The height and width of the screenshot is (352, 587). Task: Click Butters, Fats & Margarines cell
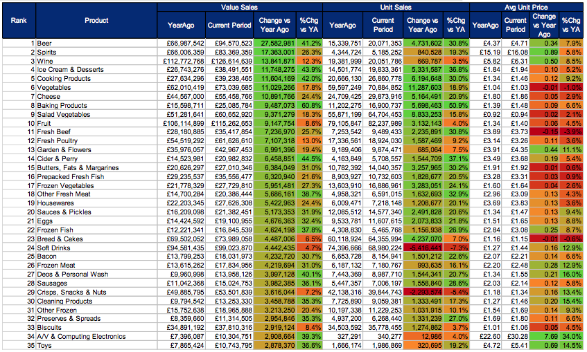(96, 168)
